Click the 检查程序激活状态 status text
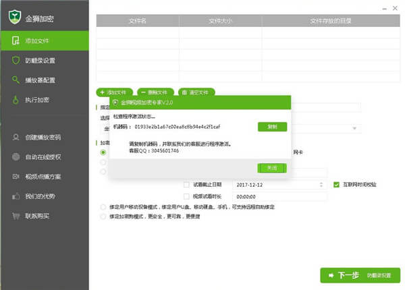The height and width of the screenshot is (290, 405). coord(134,117)
